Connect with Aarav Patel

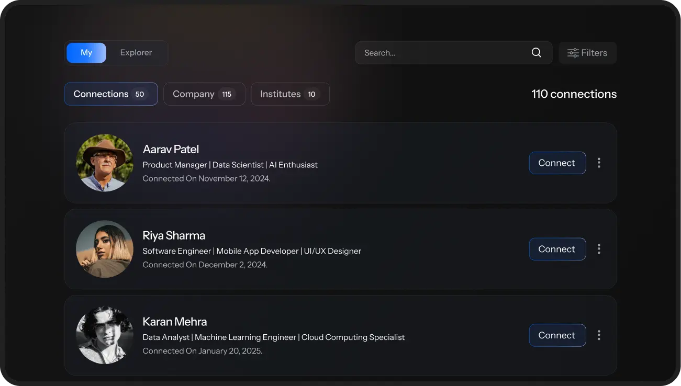pos(557,163)
